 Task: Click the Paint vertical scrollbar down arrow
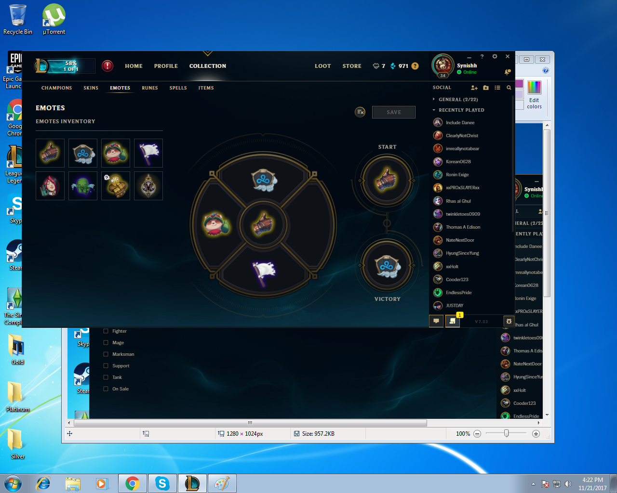[547, 415]
